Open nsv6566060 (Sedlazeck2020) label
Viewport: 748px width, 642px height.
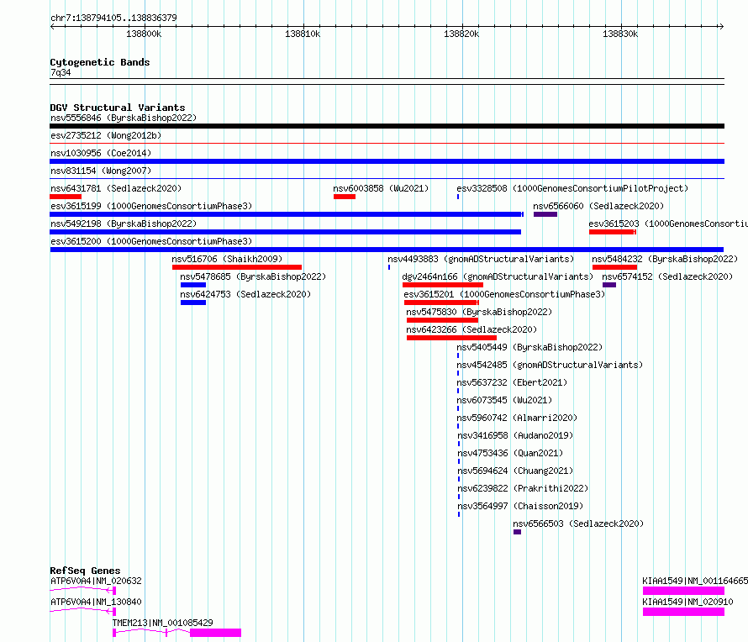(598, 206)
